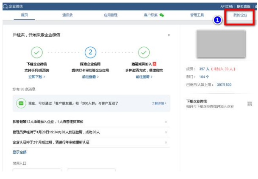
Task: Open the 欧智健等12人申请加入企业 message
Action: tap(48, 122)
